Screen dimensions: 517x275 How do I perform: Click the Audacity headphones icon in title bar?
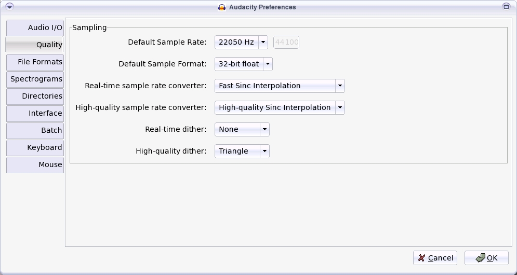(222, 7)
